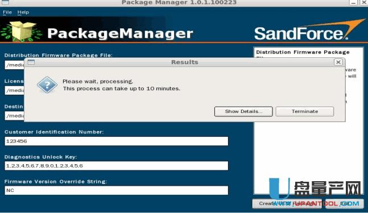Open the File menu
Viewport: 368px width, 213px height.
(7, 12)
